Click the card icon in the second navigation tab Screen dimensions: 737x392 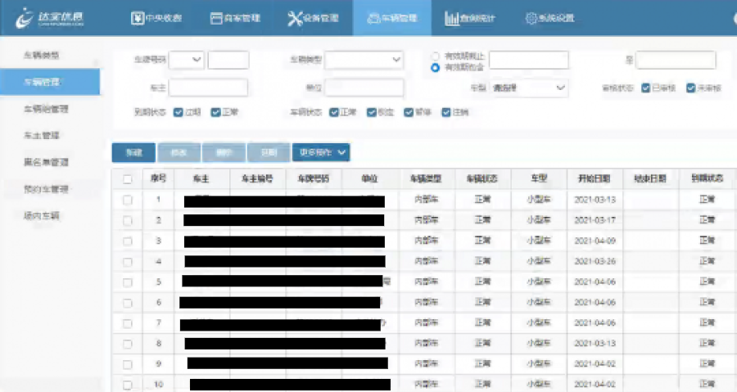click(216, 18)
